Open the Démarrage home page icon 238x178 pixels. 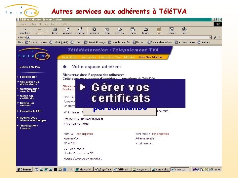tap(80, 31)
